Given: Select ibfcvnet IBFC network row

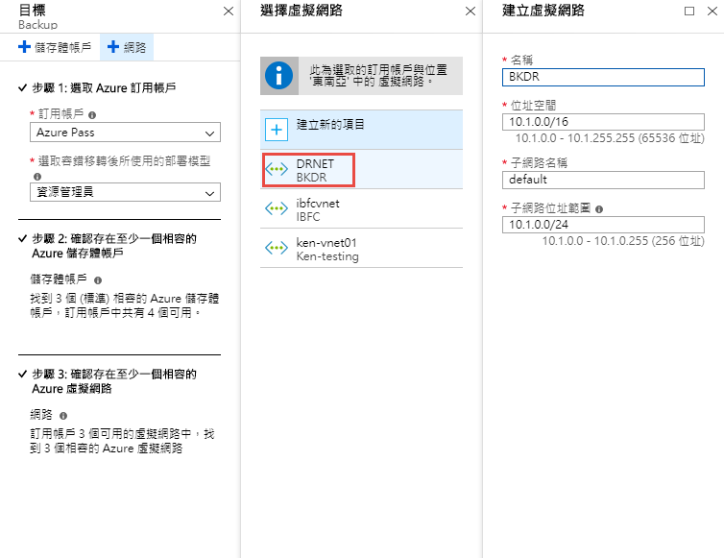Looking at the screenshot, I should tap(362, 209).
